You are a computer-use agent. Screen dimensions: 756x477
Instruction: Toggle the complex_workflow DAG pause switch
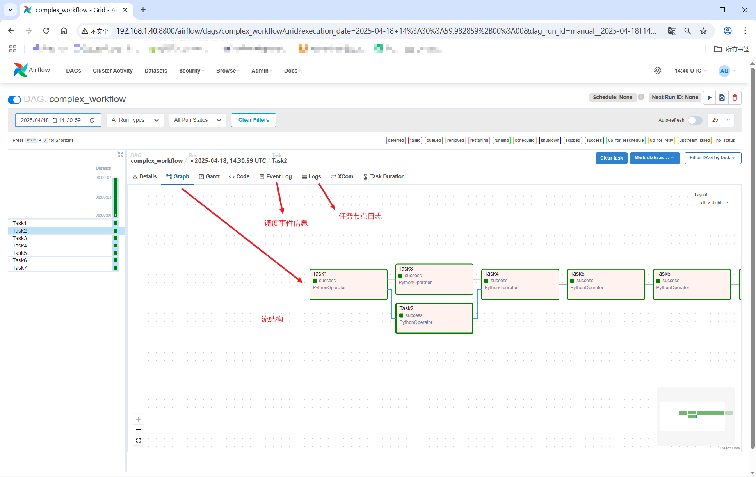coord(14,100)
